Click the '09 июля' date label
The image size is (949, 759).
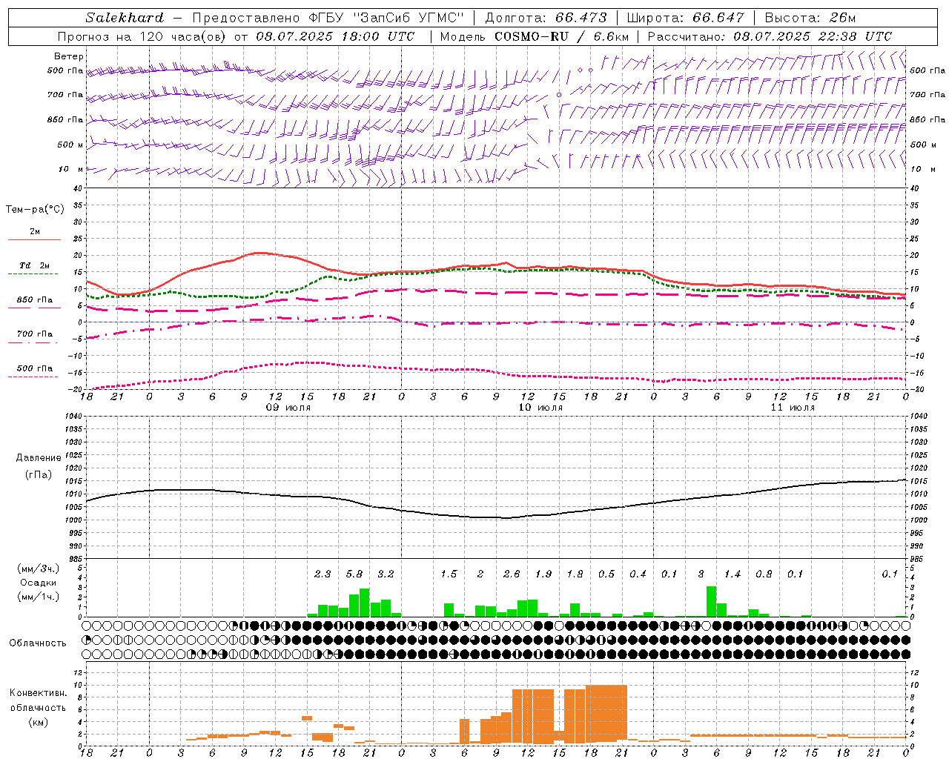(288, 408)
